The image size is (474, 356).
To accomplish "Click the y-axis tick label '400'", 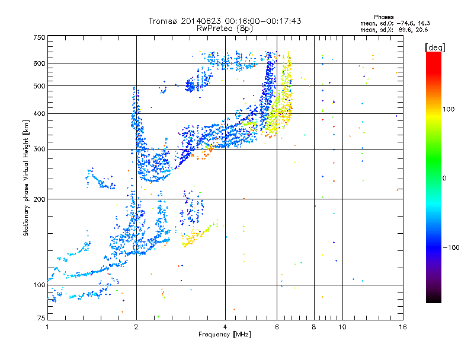I will [x=40, y=114].
